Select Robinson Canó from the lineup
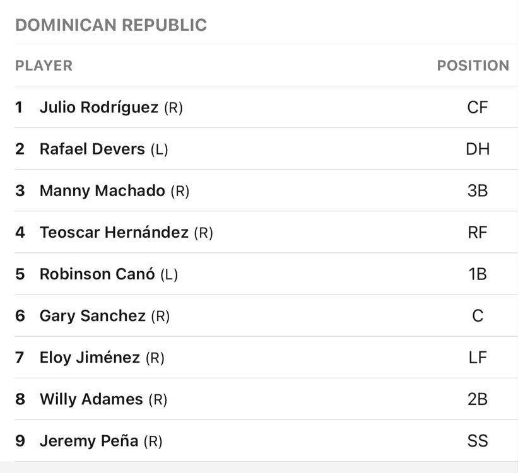Screen dimensions: 518x473 (x=97, y=274)
